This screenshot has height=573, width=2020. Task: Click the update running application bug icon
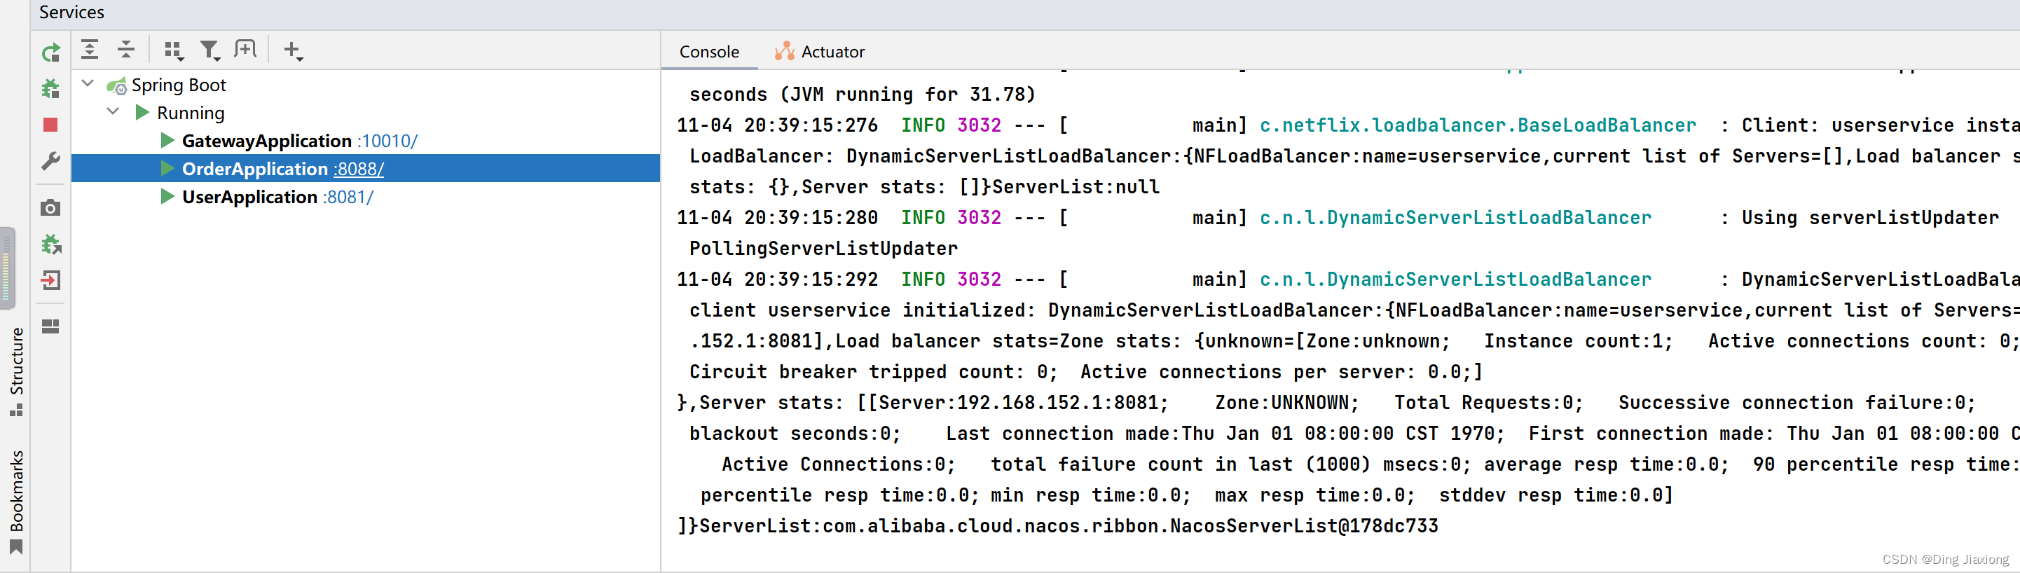[51, 244]
